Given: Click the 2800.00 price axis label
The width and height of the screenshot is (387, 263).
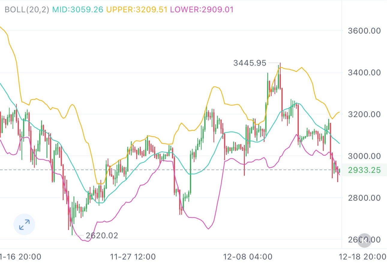Looking at the screenshot, I should [x=365, y=198].
